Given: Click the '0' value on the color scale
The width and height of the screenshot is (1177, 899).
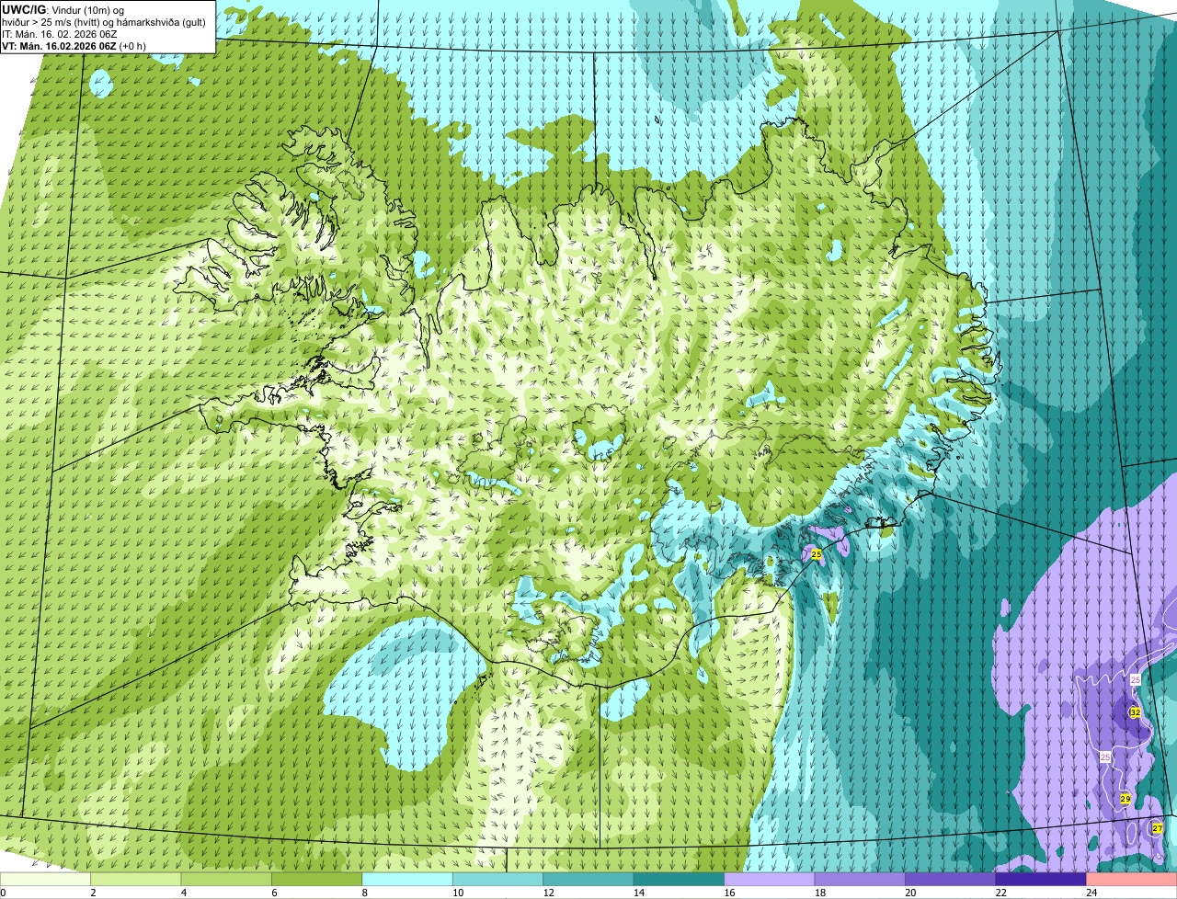Looking at the screenshot, I should 3,893.
